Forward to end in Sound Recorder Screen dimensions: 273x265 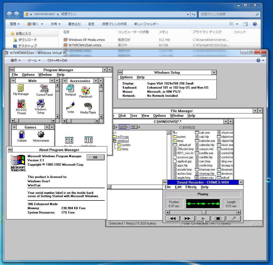[187, 218]
